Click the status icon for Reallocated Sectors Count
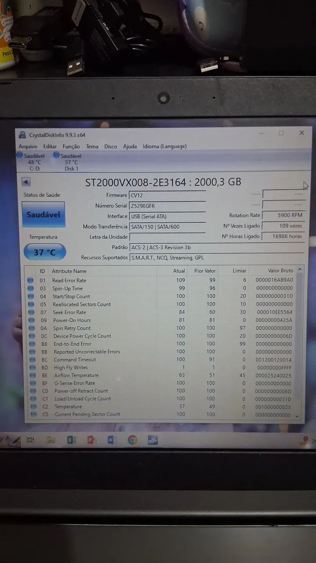 31,304
